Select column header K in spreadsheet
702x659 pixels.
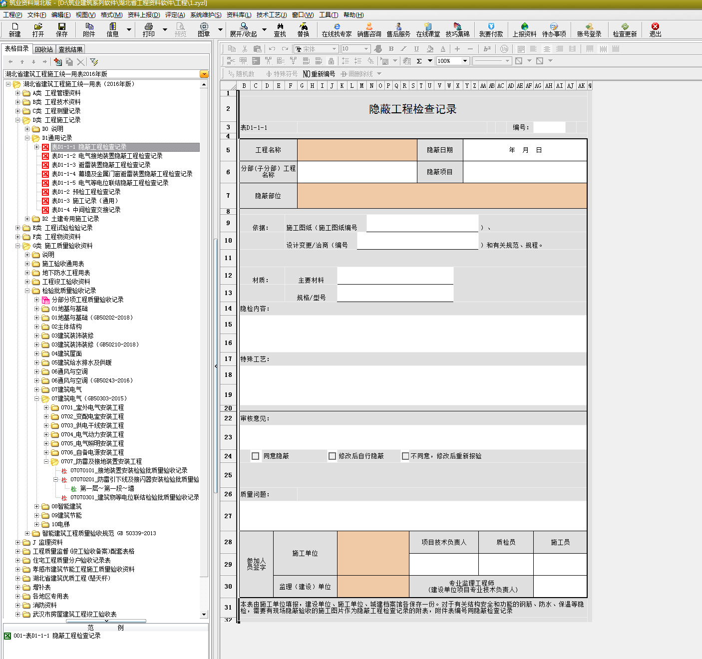[x=342, y=86]
